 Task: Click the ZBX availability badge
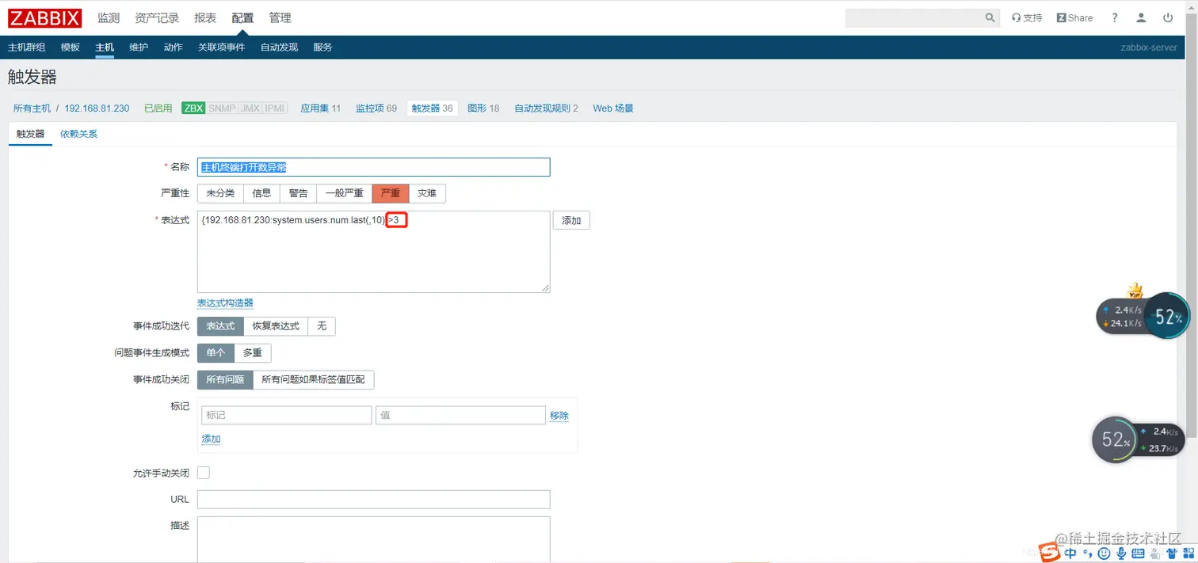193,108
